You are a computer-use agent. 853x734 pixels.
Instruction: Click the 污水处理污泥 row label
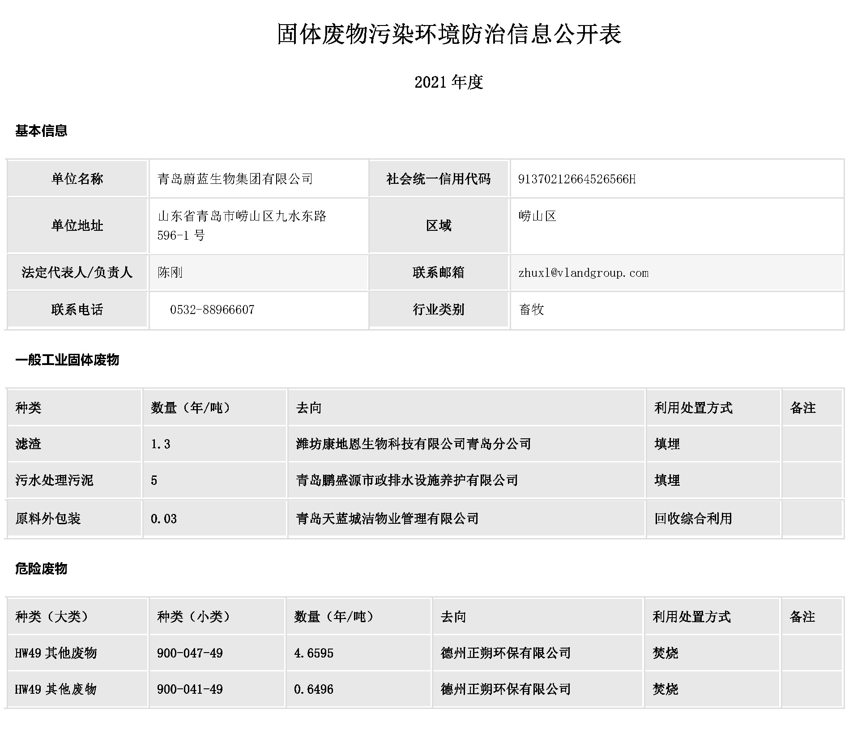54,480
